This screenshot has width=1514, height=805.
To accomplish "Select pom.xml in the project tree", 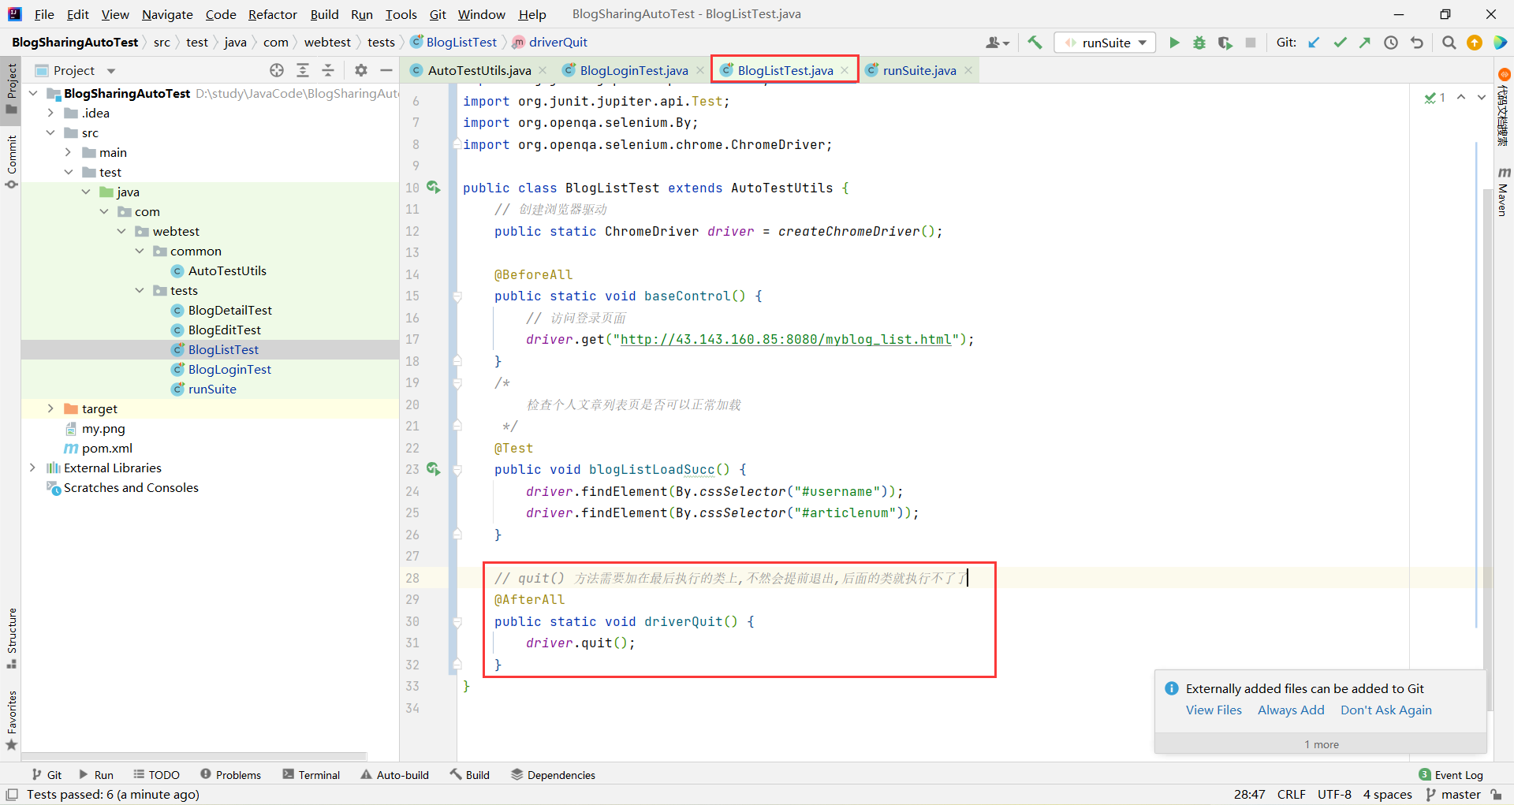I will tap(106, 448).
